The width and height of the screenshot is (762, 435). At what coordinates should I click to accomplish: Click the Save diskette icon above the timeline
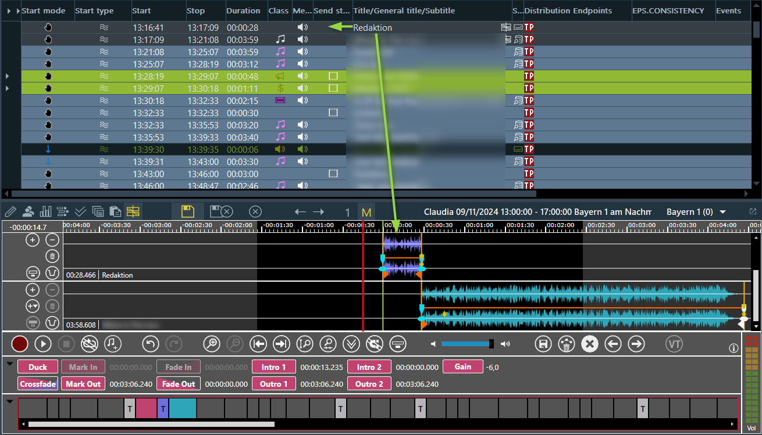click(x=188, y=211)
